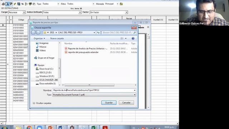Open Excel from the taskbar
This screenshot has height=129, width=229.
(94, 127)
